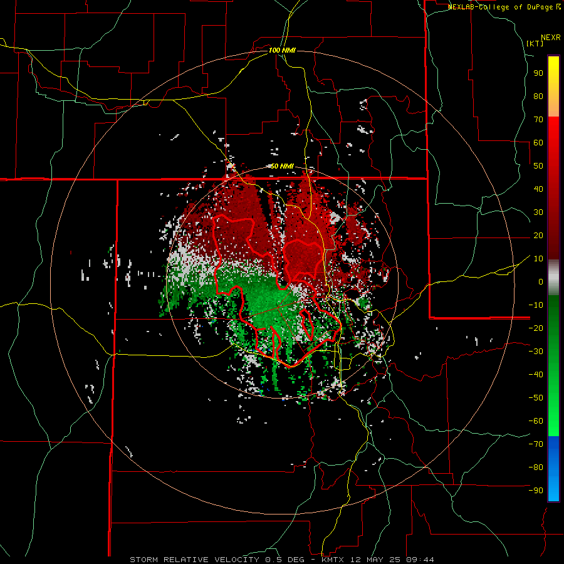Click the -10 value on the velocity scale
564x564 pixels.
(x=536, y=305)
